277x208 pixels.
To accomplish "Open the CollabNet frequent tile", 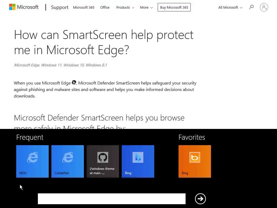I will (67, 161).
